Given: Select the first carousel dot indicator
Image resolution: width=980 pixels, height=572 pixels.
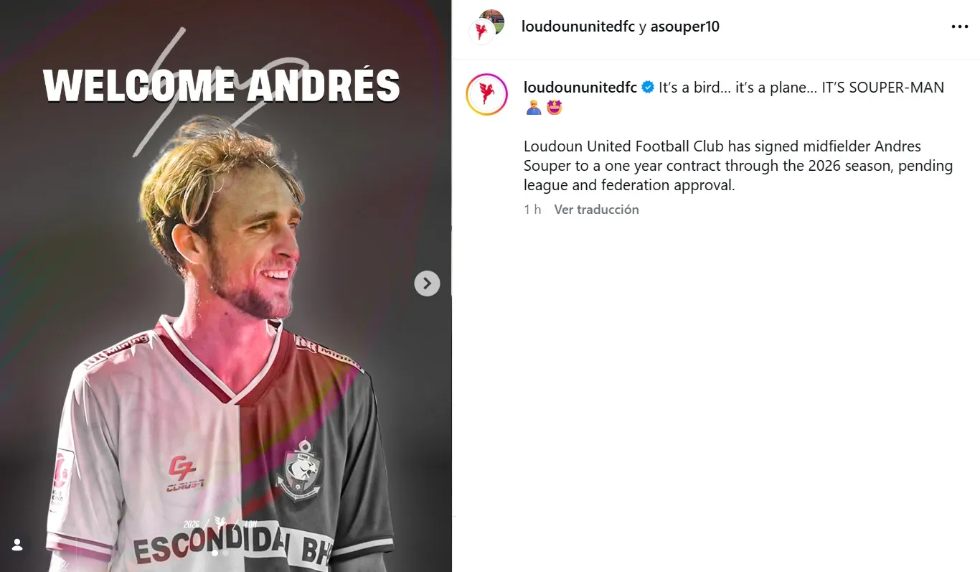Looking at the screenshot, I should point(214,553).
